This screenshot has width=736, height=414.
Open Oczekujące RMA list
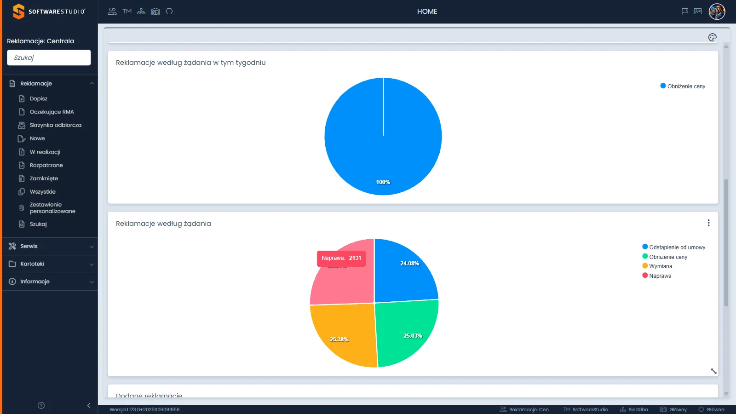52,112
